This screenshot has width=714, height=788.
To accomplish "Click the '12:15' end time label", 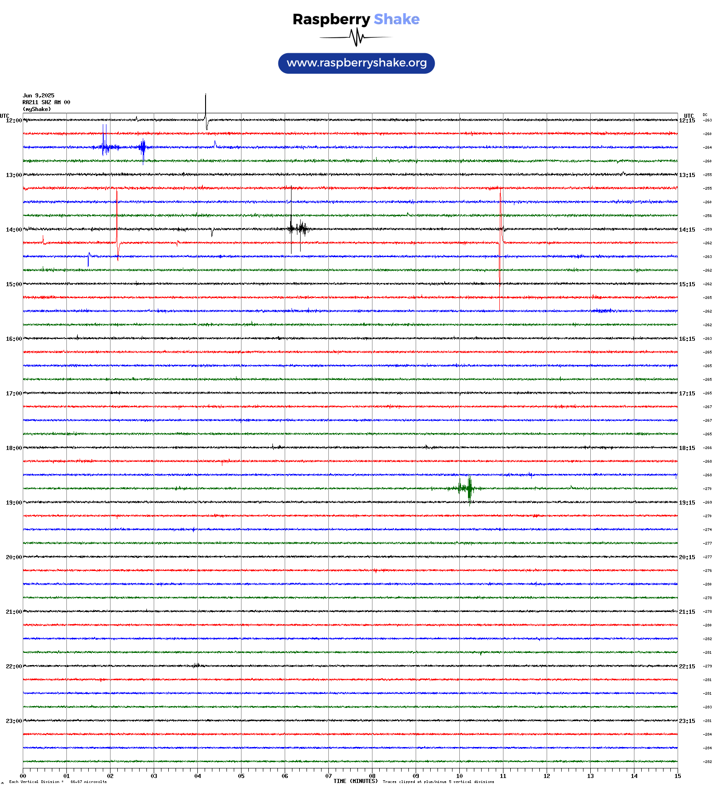I will click(687, 121).
